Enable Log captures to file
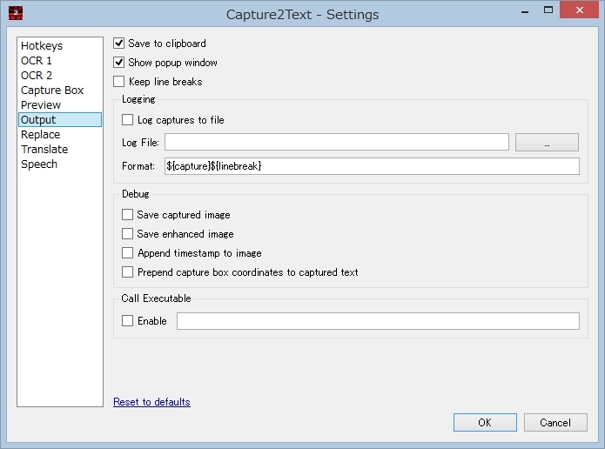This screenshot has height=449, width=605. [x=128, y=120]
